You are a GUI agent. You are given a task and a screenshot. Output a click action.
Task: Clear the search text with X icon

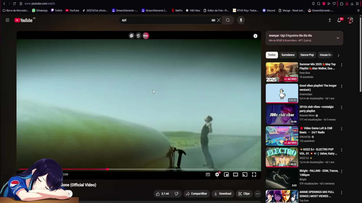(219, 20)
